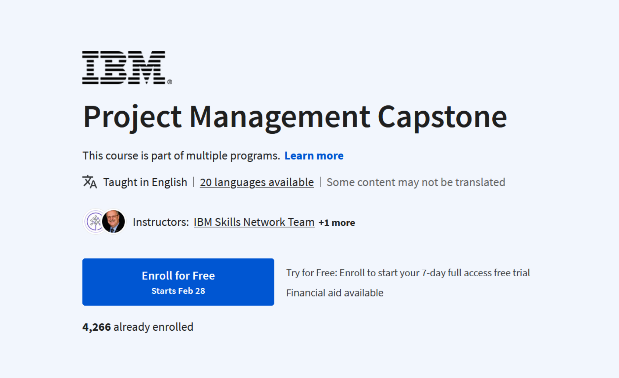The height and width of the screenshot is (378, 619).
Task: Click the 7-day free trial message
Action: (408, 272)
